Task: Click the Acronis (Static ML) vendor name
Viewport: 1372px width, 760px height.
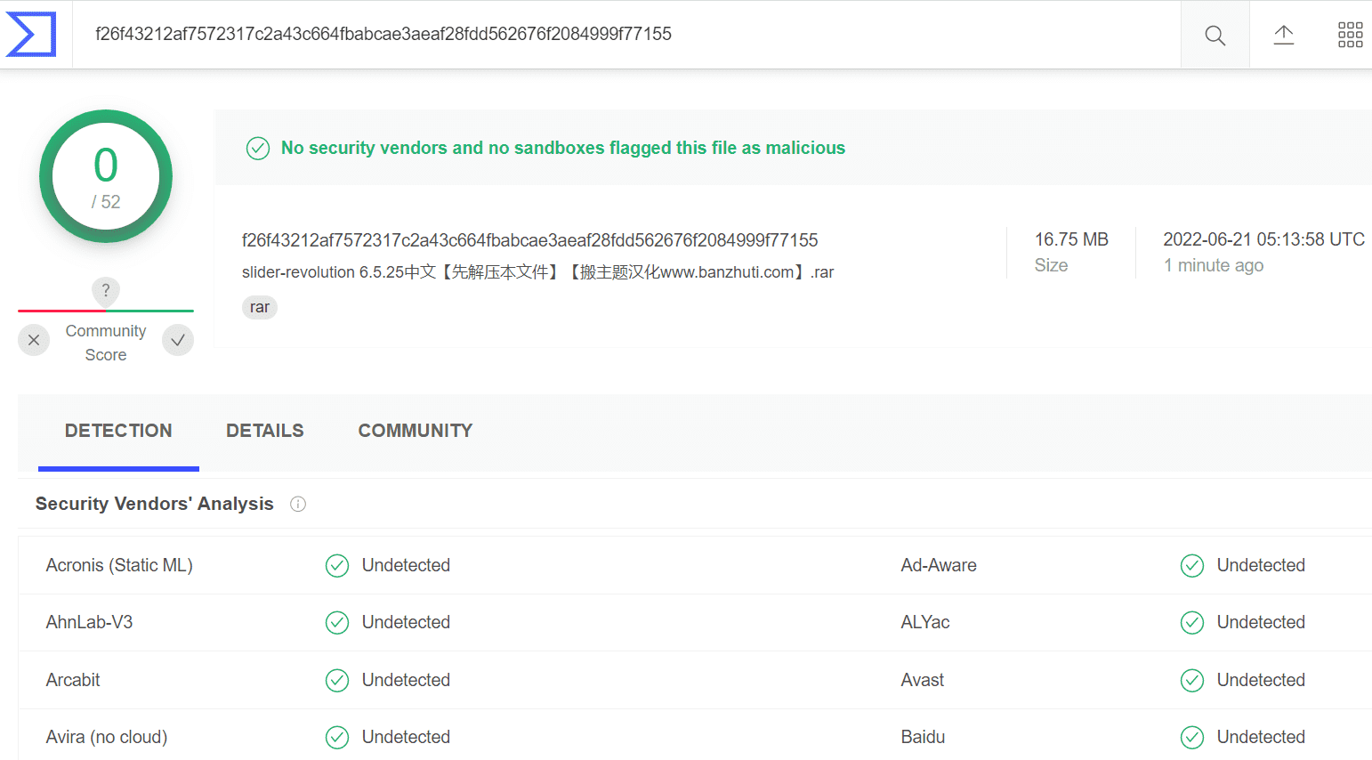Action: [x=119, y=565]
